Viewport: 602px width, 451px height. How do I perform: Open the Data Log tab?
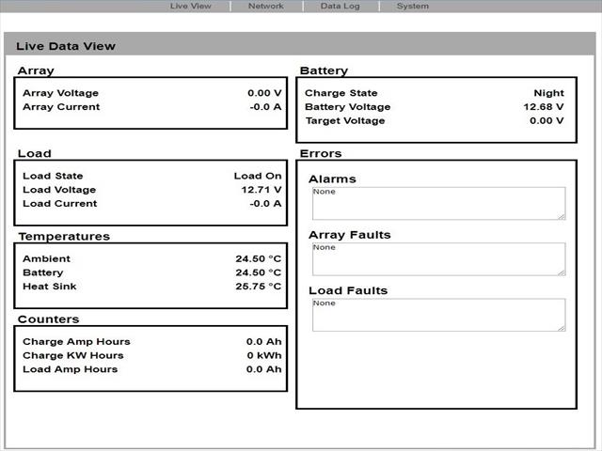coord(341,7)
